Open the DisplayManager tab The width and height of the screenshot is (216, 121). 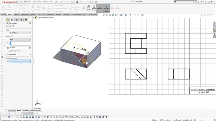[x=26, y=20]
